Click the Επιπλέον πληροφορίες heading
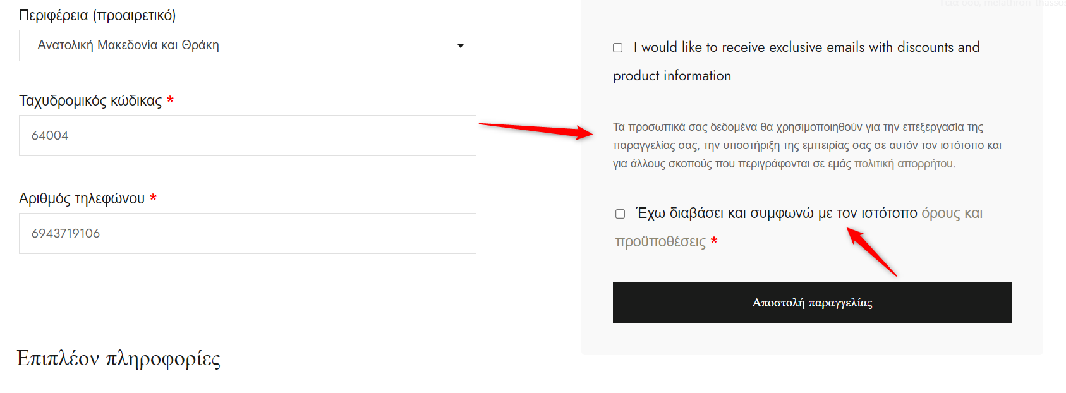 click(119, 358)
